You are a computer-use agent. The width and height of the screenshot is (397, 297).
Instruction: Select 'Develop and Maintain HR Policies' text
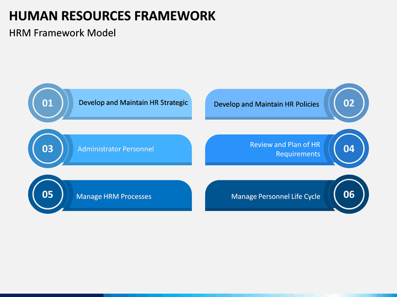[266, 105]
